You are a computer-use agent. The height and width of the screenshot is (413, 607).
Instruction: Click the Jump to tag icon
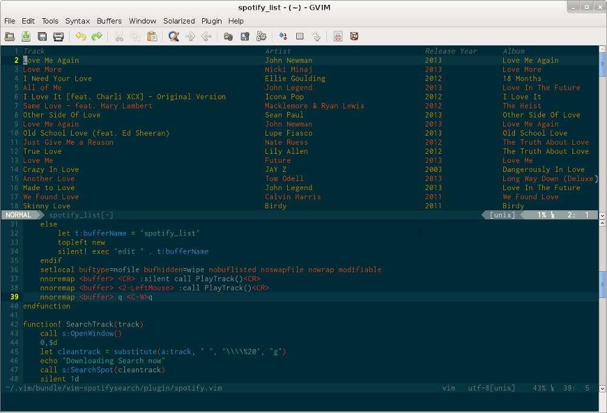pos(316,36)
